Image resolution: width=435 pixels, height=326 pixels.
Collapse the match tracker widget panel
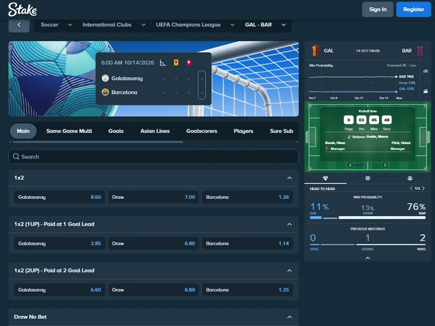[x=368, y=258]
